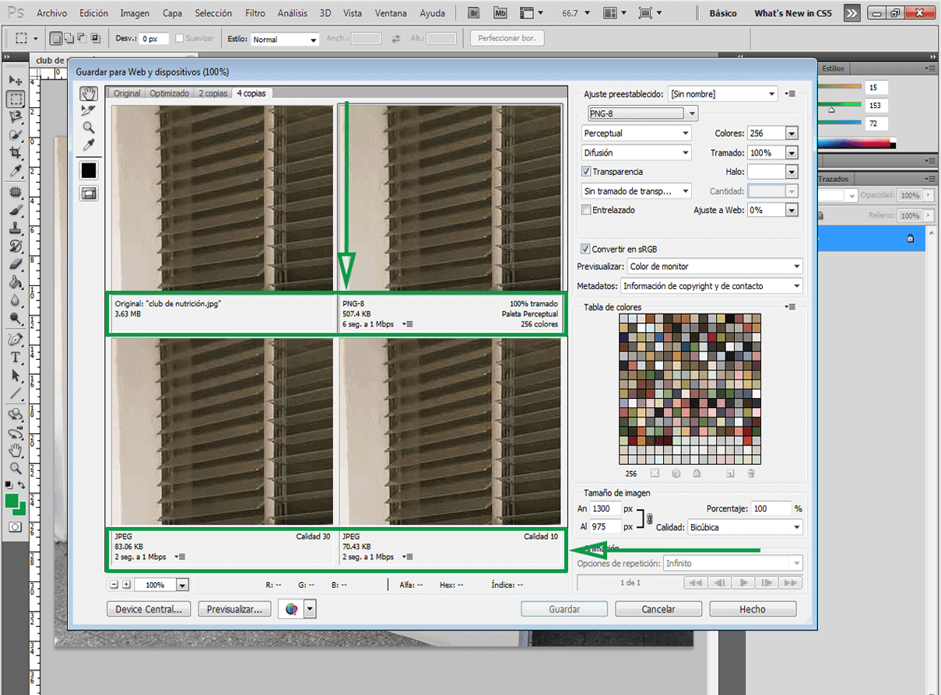This screenshot has width=941, height=695.
Task: Open the Metadatos dropdown
Action: [x=711, y=286]
